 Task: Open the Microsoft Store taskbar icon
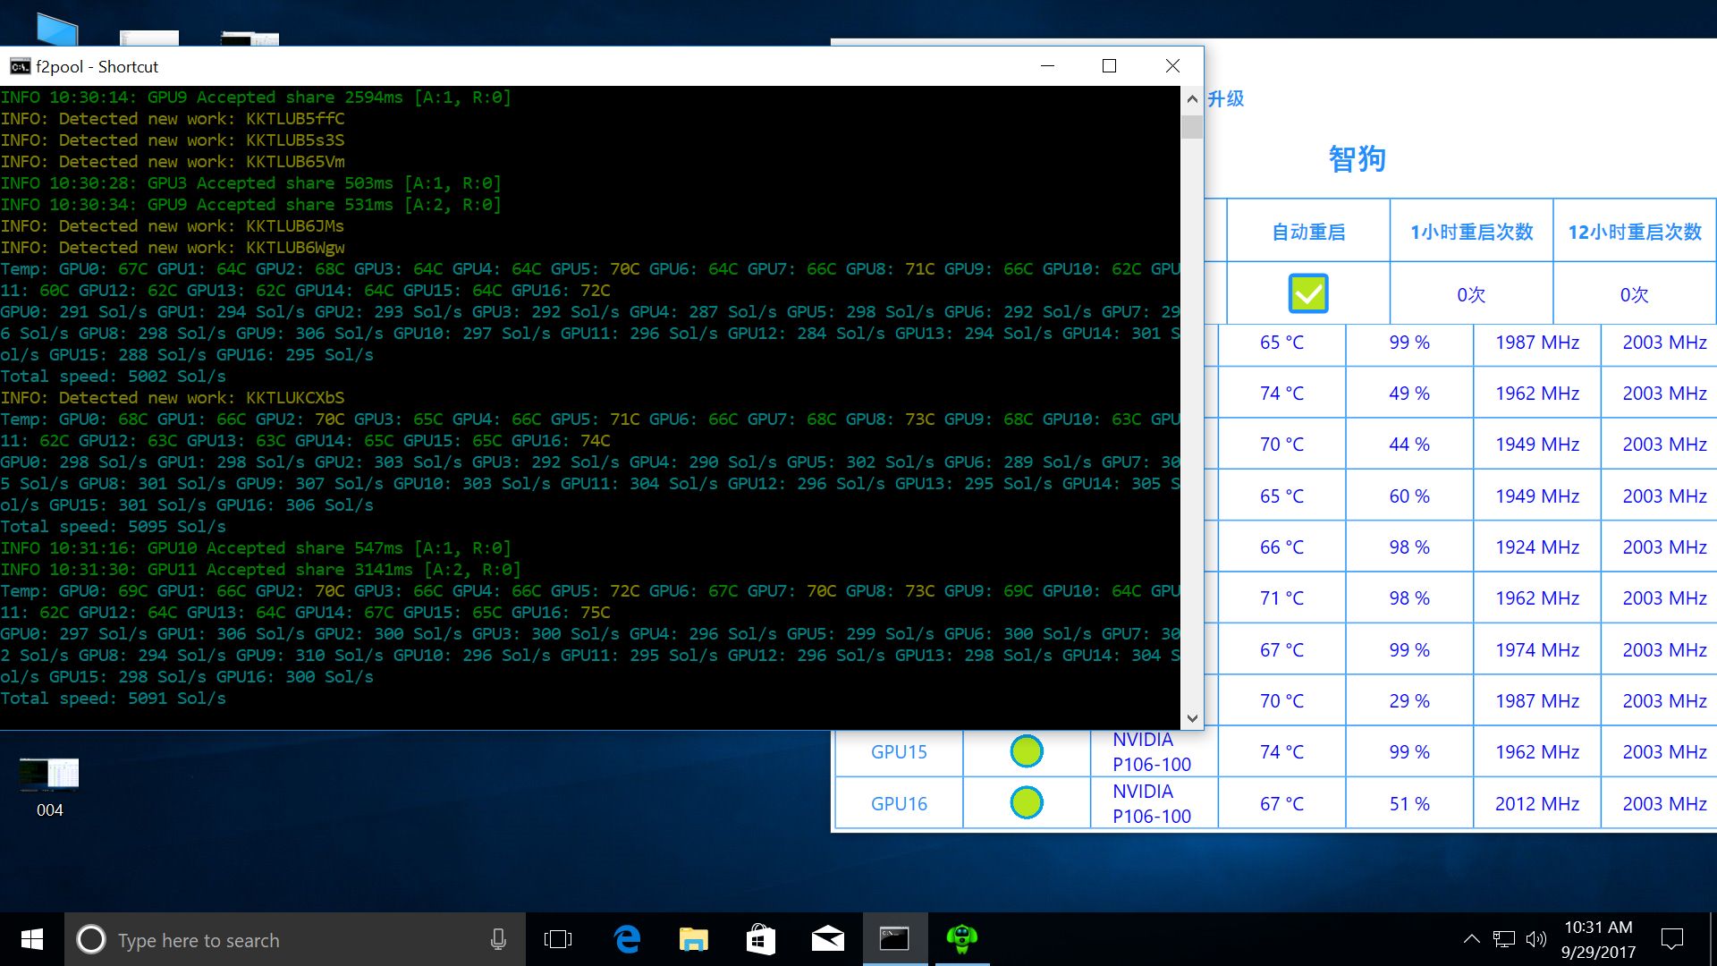point(760,938)
